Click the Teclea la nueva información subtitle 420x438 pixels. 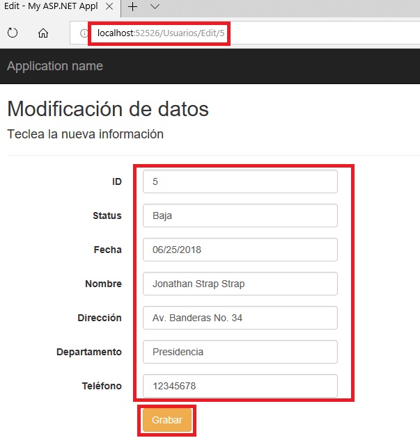point(86,134)
